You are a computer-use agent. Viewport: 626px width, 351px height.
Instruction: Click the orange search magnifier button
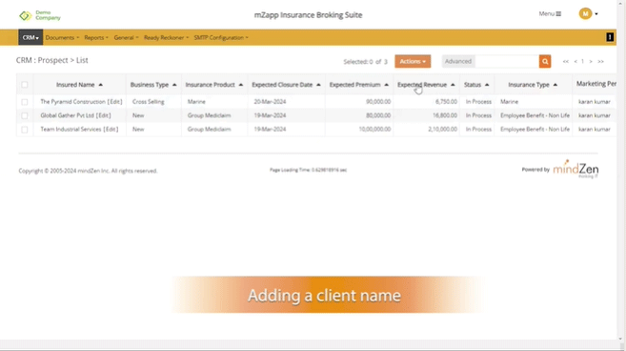545,61
